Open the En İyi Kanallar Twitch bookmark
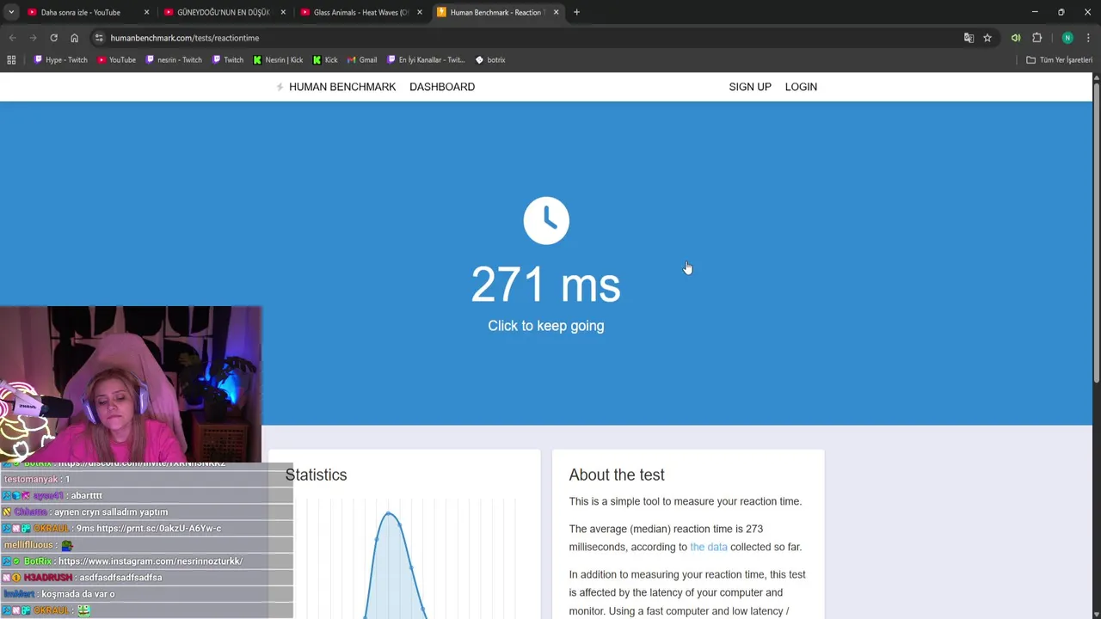The width and height of the screenshot is (1101, 619). click(x=426, y=60)
